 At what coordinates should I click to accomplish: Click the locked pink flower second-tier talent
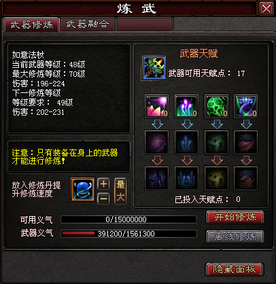coord(156,143)
